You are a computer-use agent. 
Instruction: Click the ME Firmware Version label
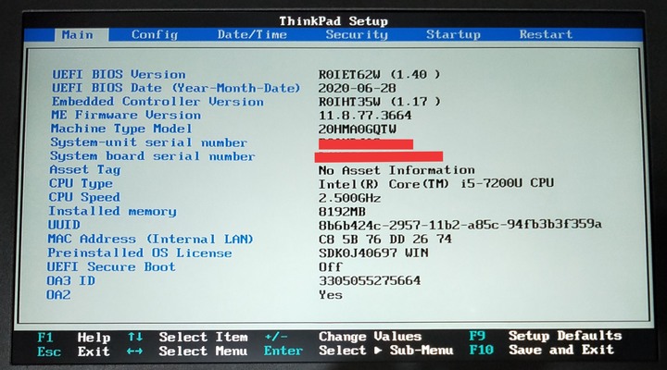(126, 115)
